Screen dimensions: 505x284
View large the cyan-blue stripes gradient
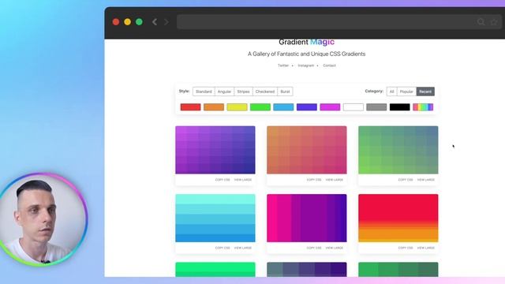tap(243, 248)
